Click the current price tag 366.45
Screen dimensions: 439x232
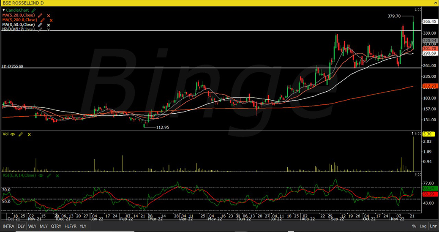(x=429, y=21)
